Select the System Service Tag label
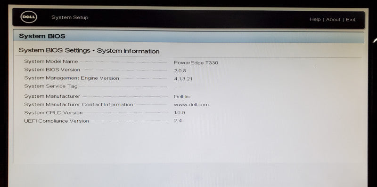This screenshot has height=187, width=377. 51,86
